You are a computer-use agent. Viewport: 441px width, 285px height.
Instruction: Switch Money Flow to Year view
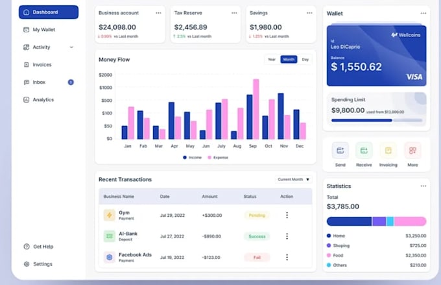[272, 60]
